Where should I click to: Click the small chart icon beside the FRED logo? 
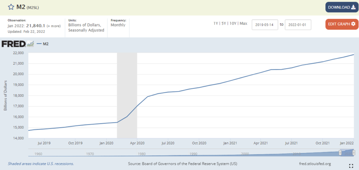click(x=31, y=44)
